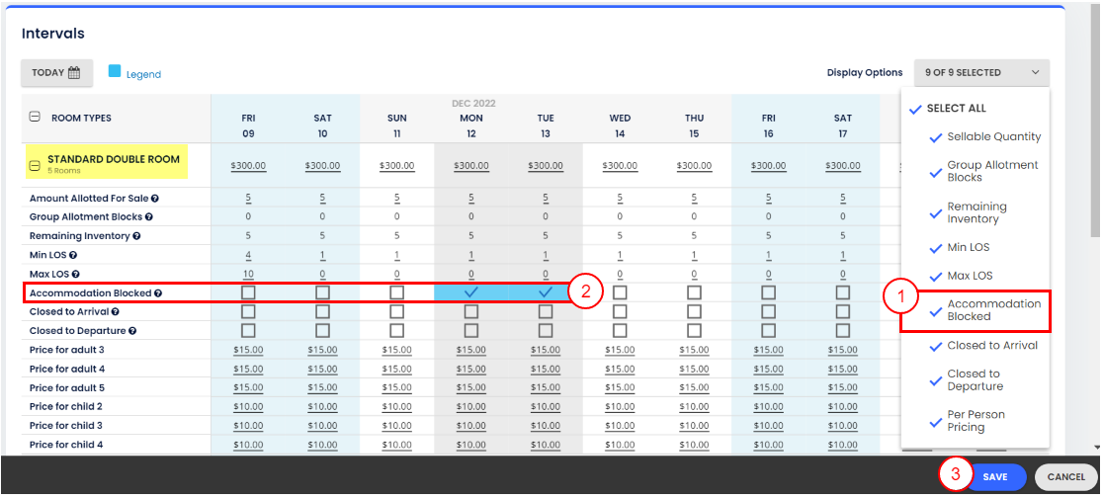Click the Price for child 3 row label

click(x=66, y=426)
